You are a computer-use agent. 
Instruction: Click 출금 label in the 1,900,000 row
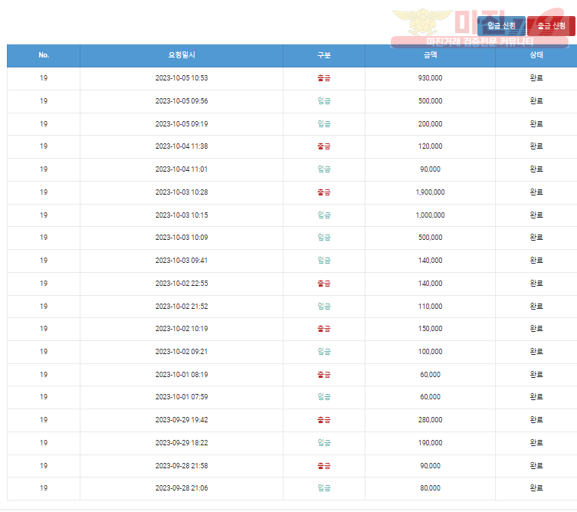pyautogui.click(x=324, y=192)
